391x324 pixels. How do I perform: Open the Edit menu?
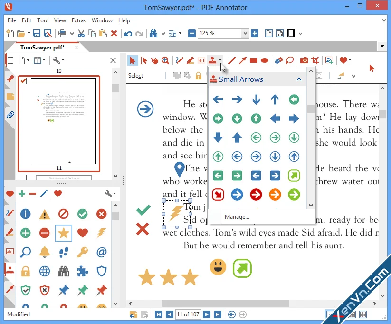pos(27,20)
